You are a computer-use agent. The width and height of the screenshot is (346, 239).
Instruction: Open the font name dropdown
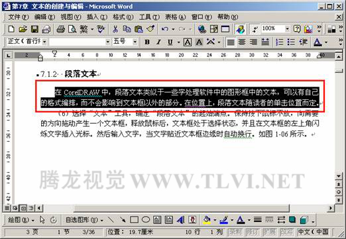pos(108,42)
